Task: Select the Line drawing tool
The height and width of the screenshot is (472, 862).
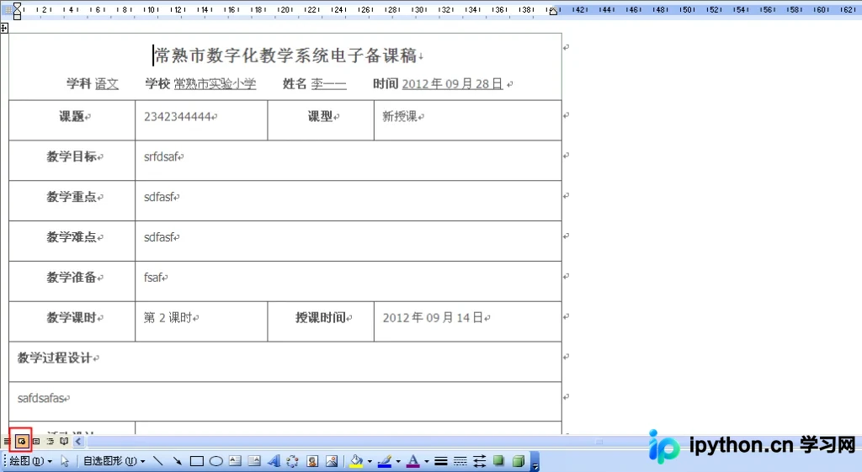Action: pos(157,461)
